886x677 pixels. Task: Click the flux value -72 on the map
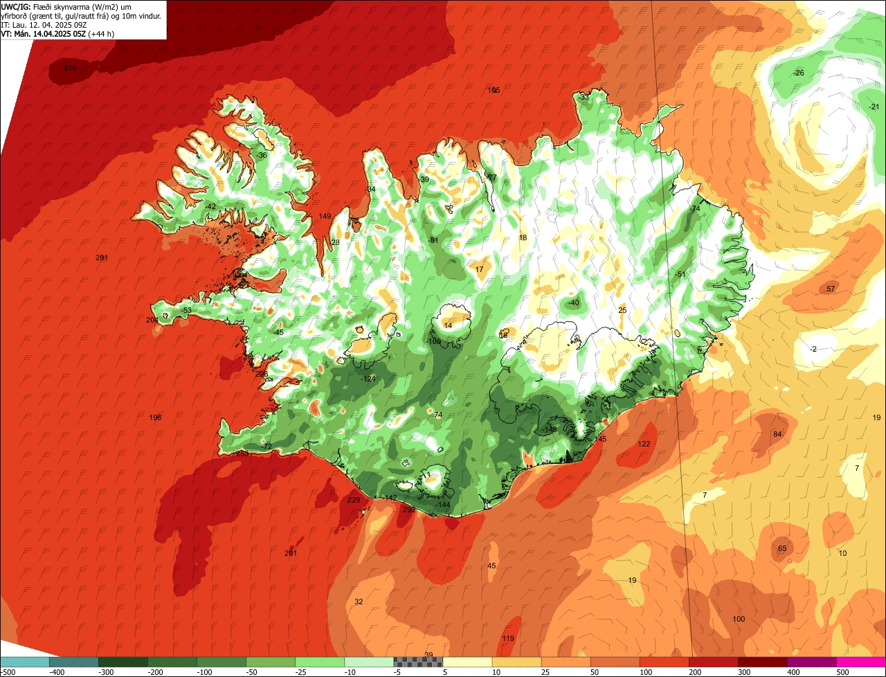coord(266,447)
